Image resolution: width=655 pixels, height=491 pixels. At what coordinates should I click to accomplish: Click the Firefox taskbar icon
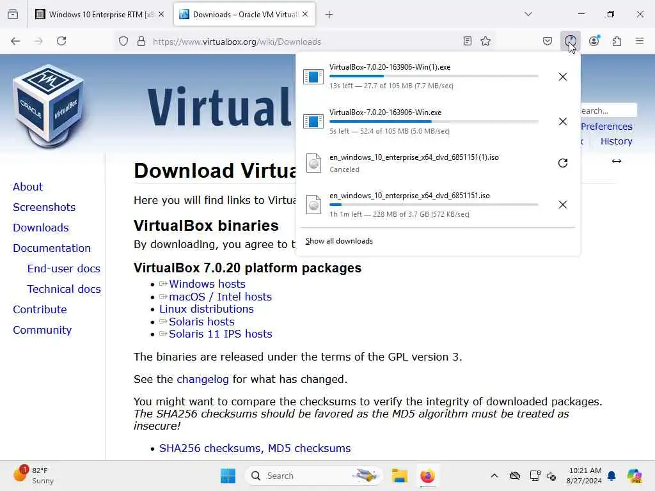click(x=427, y=476)
